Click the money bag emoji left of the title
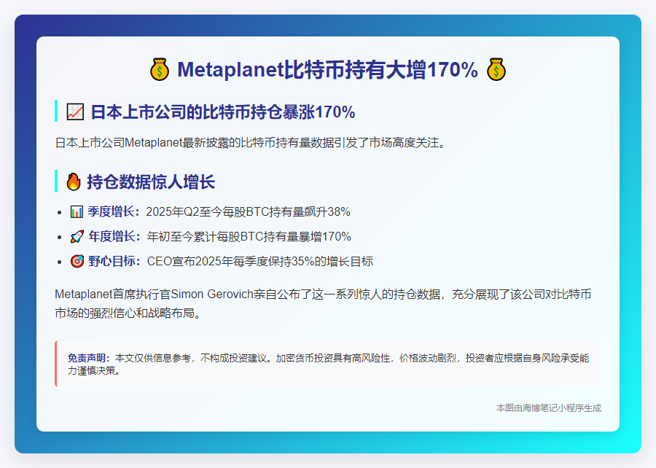This screenshot has width=656, height=468. [160, 69]
